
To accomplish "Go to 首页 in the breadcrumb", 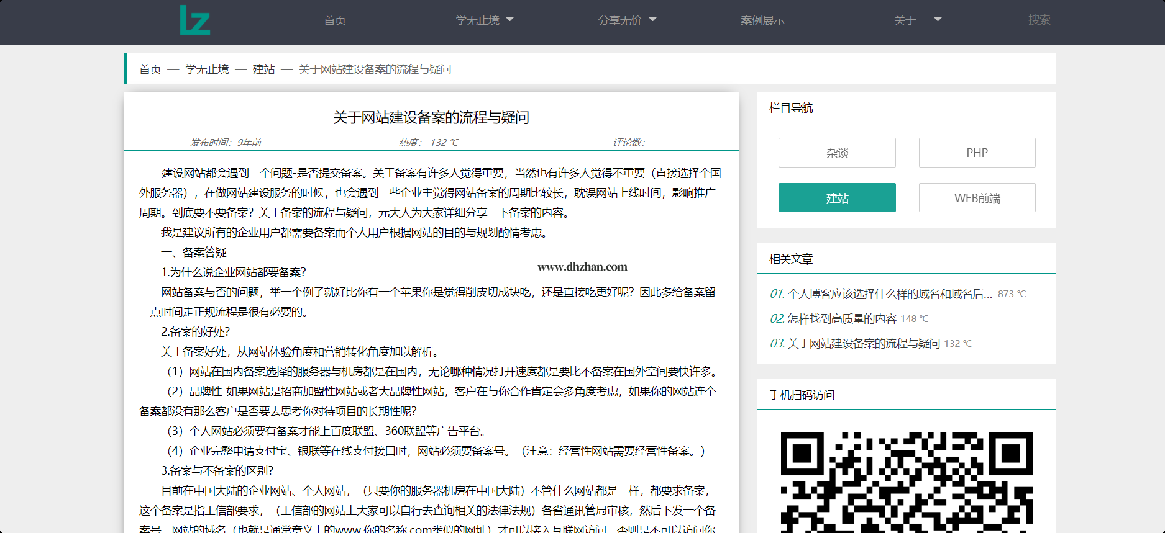I will [150, 69].
